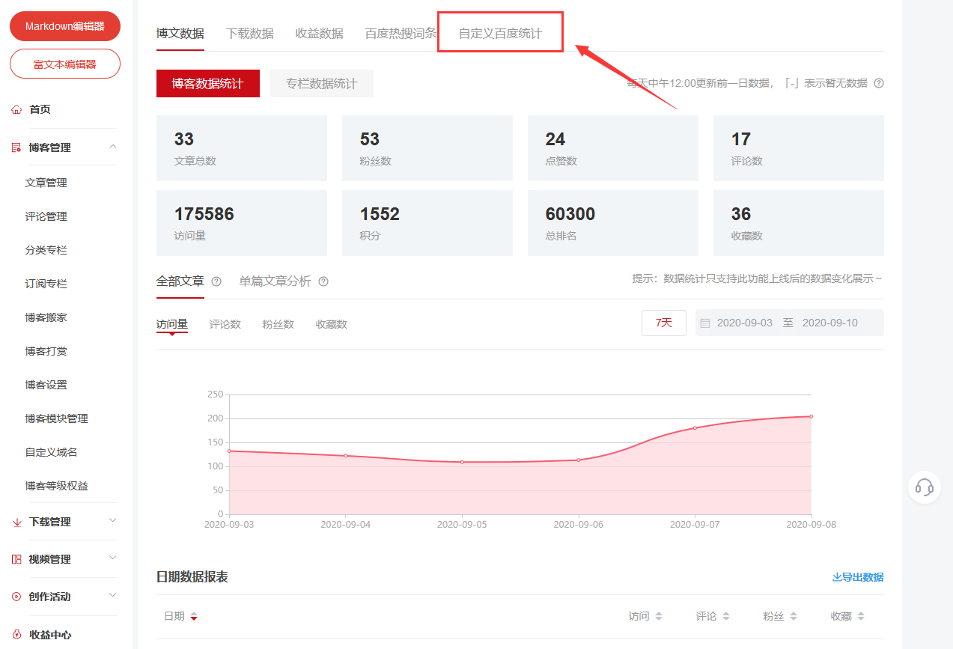Image resolution: width=953 pixels, height=649 pixels.
Task: Open 文章管理 in the sidebar
Action: pos(46,183)
